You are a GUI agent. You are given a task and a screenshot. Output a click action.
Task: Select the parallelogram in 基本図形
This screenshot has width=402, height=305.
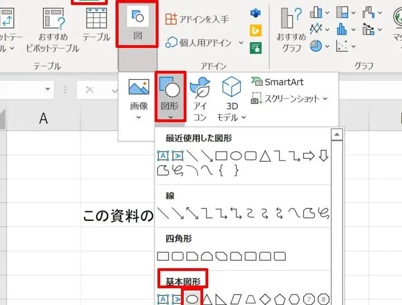(x=236, y=299)
